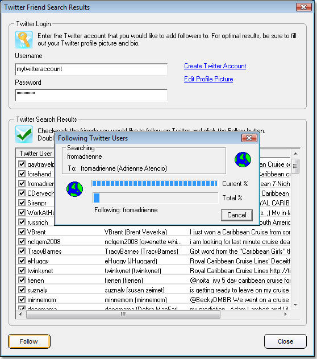
Task: Cancel the following operation
Action: coord(237,215)
